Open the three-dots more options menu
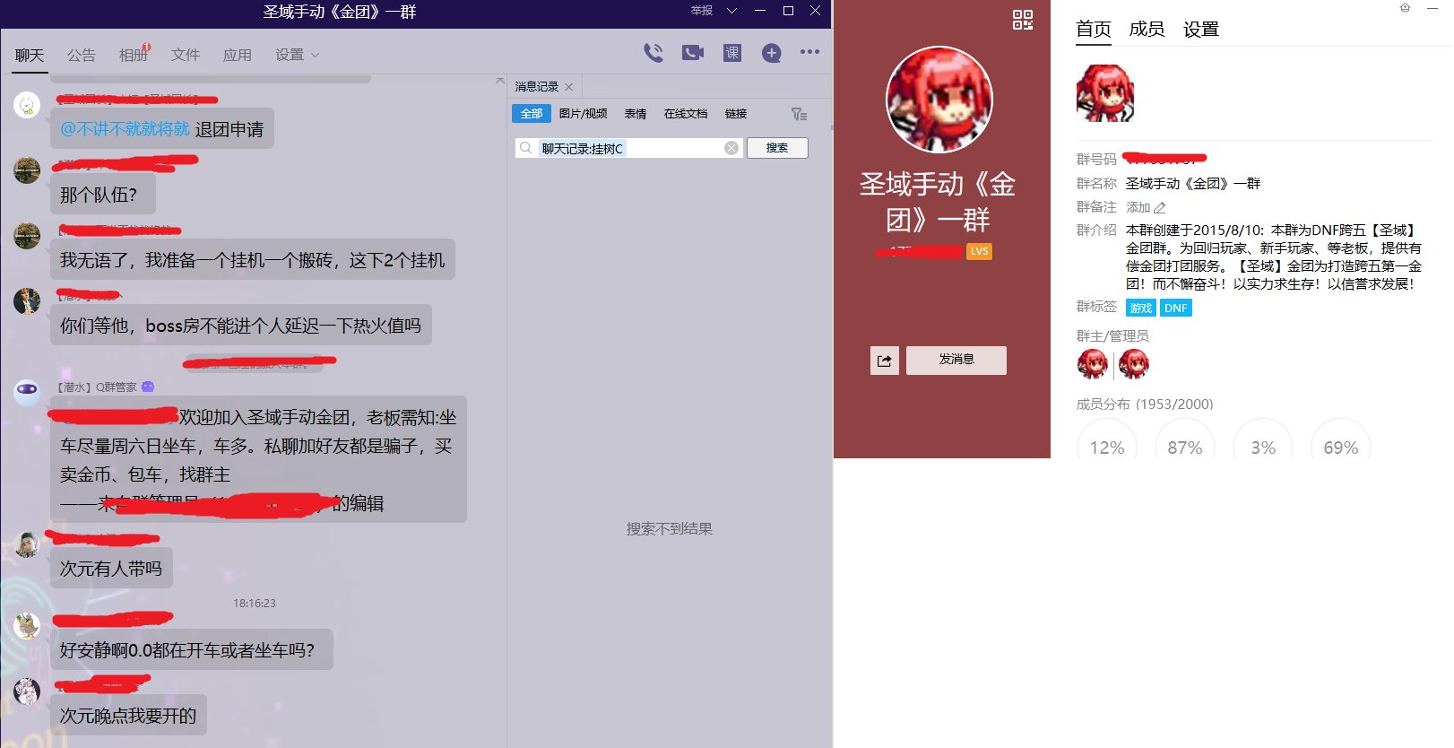1454x748 pixels. click(x=809, y=52)
